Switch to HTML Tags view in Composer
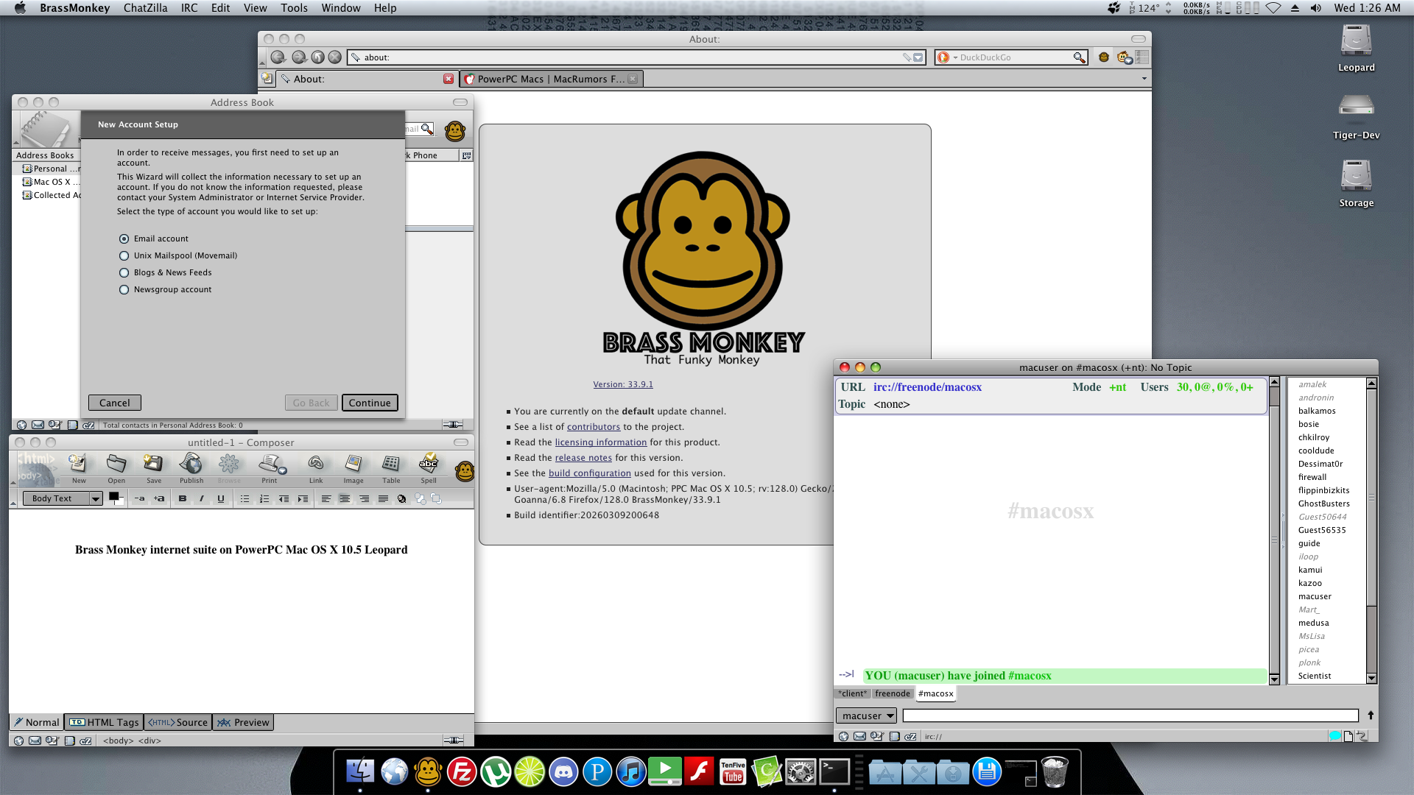The width and height of the screenshot is (1414, 795). tap(104, 722)
